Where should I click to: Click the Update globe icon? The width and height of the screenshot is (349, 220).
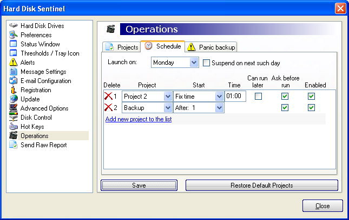[14, 99]
